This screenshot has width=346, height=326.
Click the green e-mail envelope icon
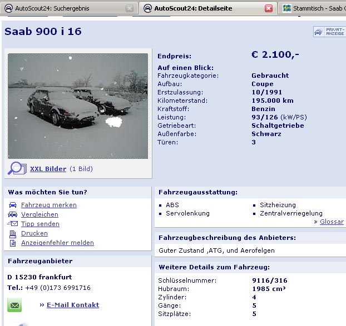[x=14, y=305]
